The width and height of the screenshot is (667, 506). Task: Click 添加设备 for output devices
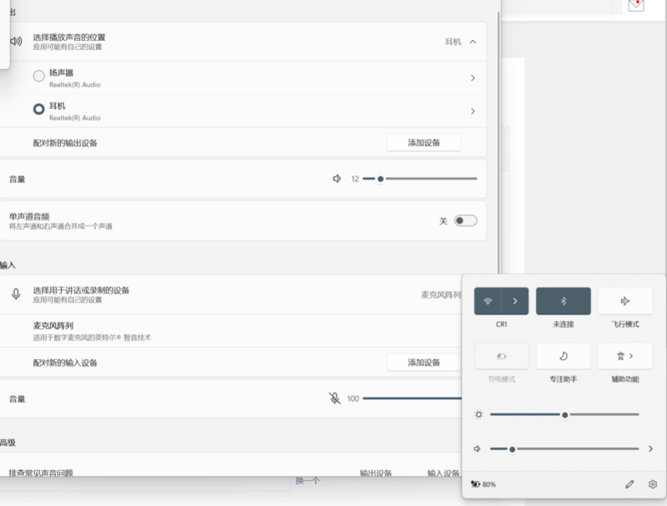click(423, 143)
